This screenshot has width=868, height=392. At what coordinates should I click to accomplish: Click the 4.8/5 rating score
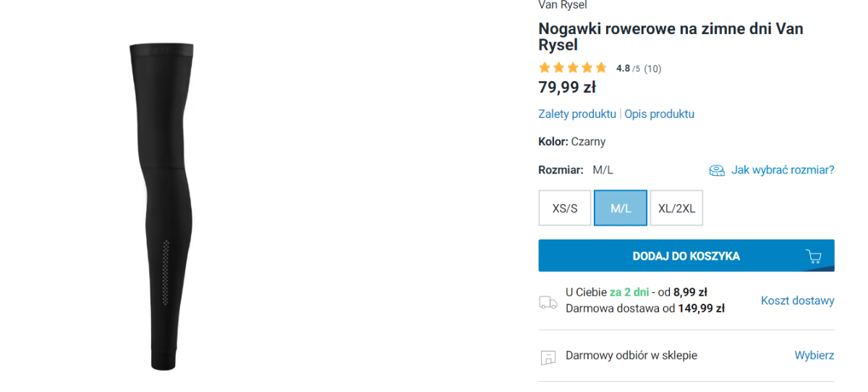coord(627,69)
